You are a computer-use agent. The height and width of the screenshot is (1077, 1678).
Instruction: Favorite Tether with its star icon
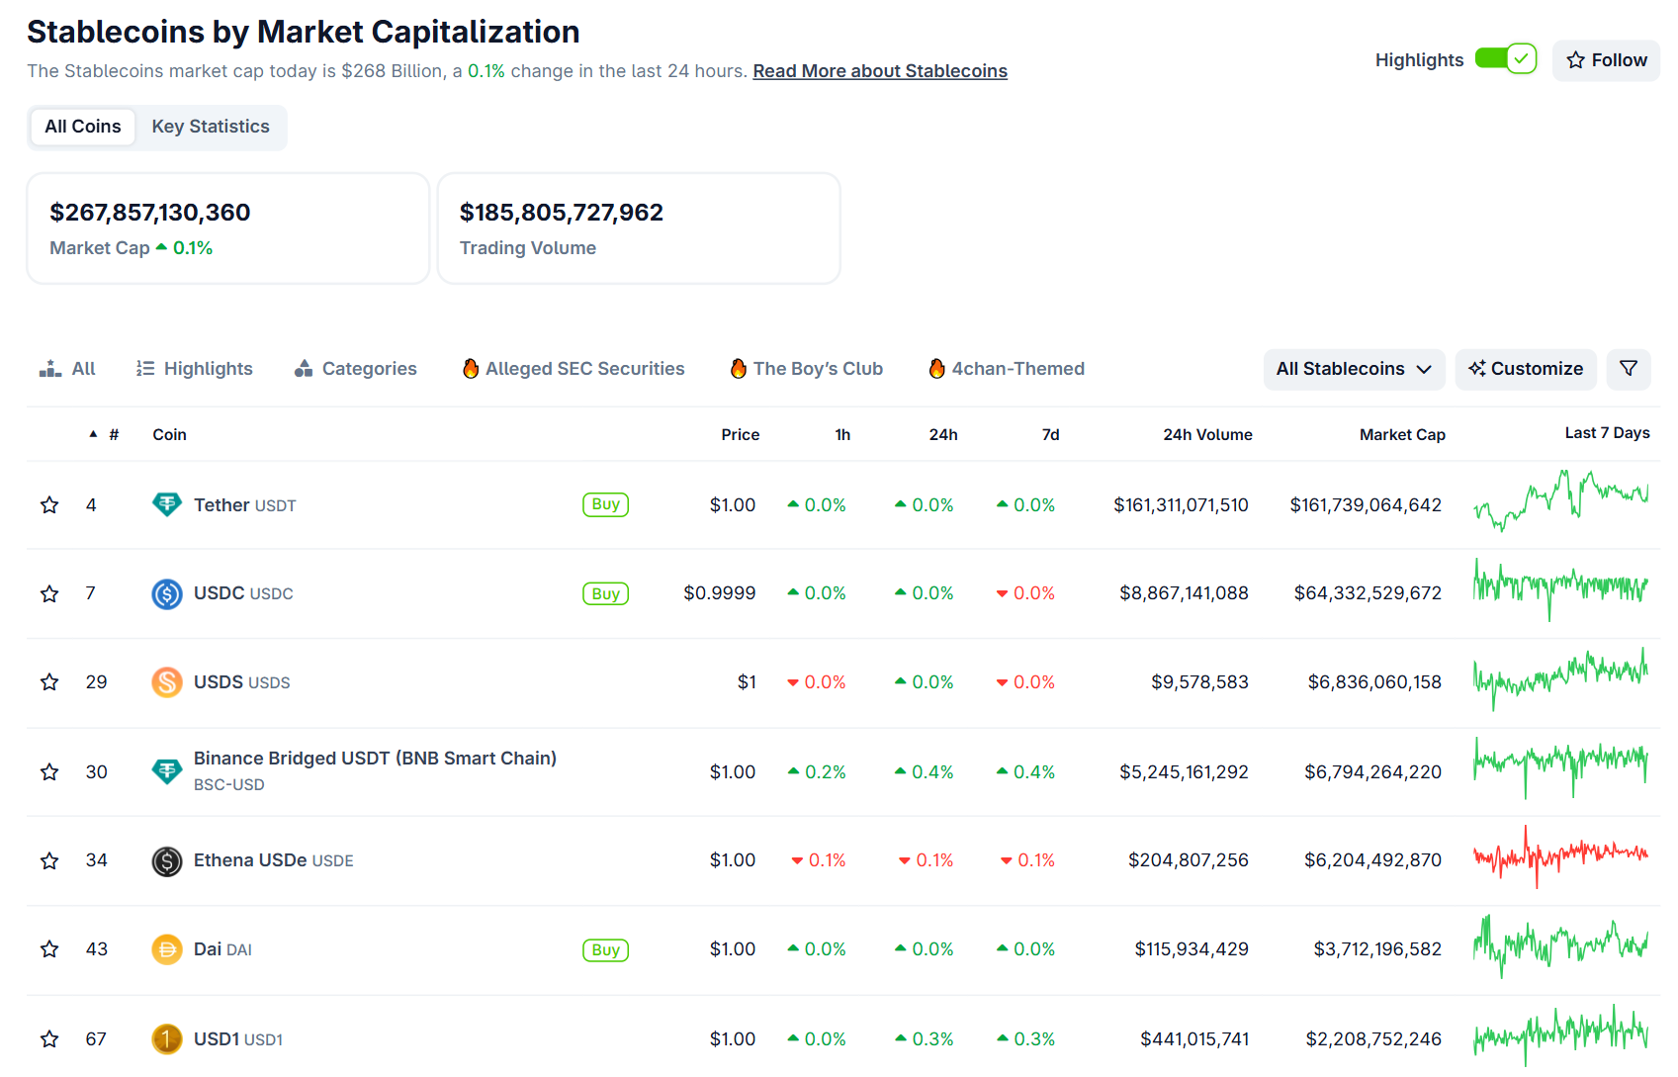tap(49, 505)
